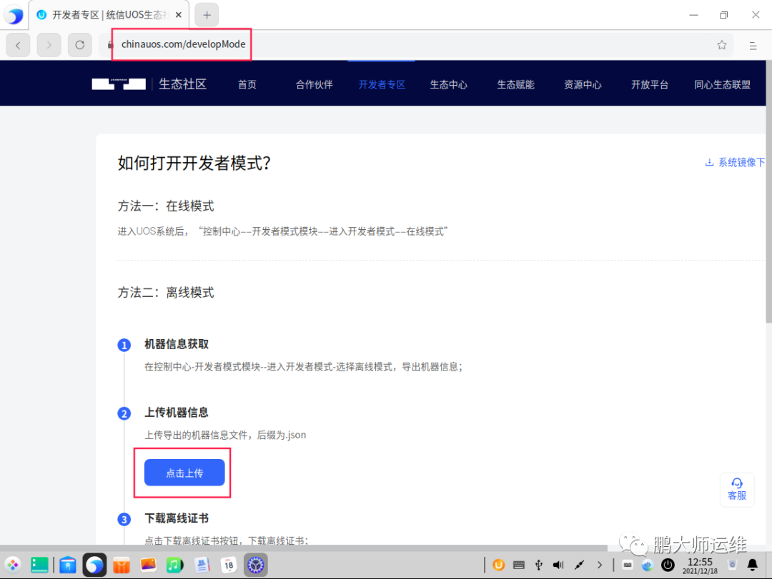Click the USB device tray icon

539,565
